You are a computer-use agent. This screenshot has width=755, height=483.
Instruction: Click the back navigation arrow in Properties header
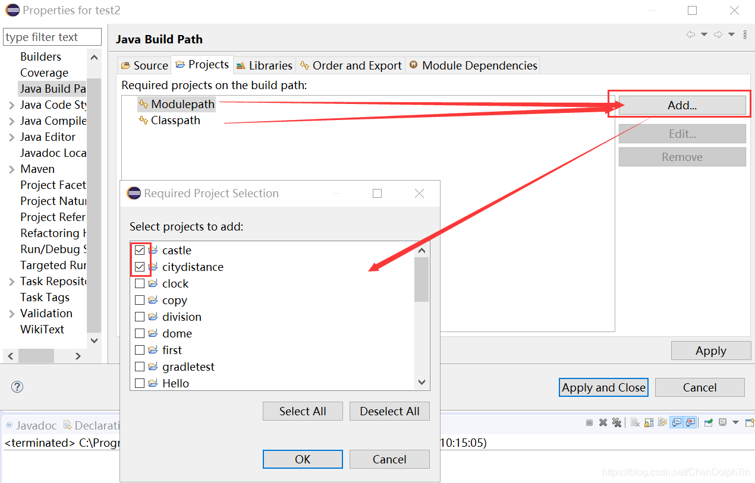[690, 35]
